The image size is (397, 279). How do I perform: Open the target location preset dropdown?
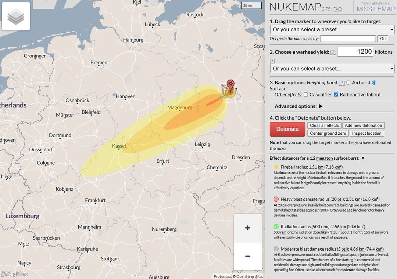point(332,29)
